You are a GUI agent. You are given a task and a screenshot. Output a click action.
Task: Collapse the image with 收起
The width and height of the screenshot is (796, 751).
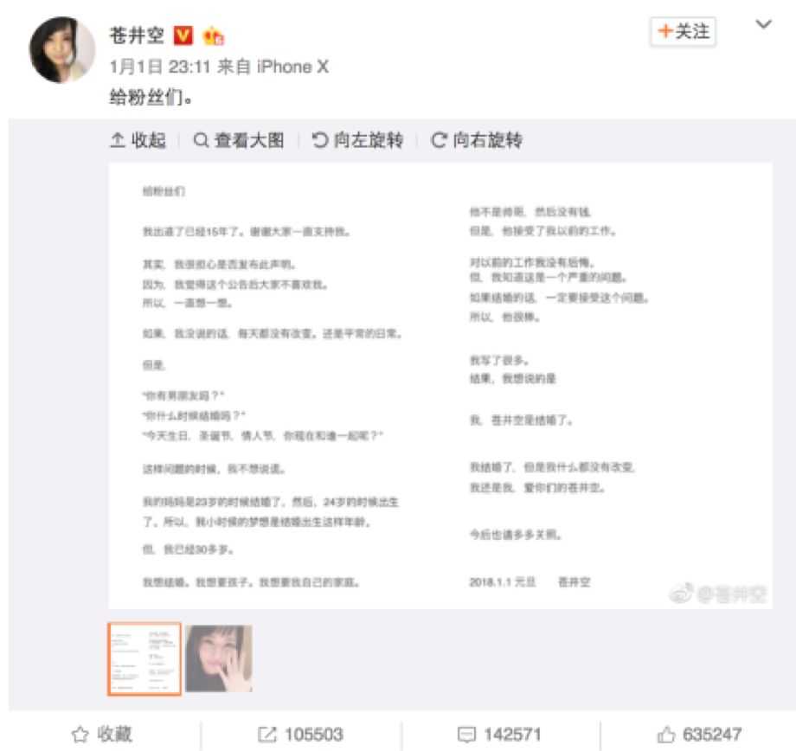(138, 139)
